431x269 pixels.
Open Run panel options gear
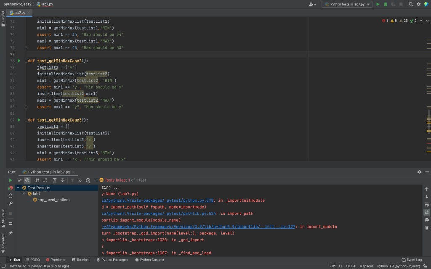[419, 172]
